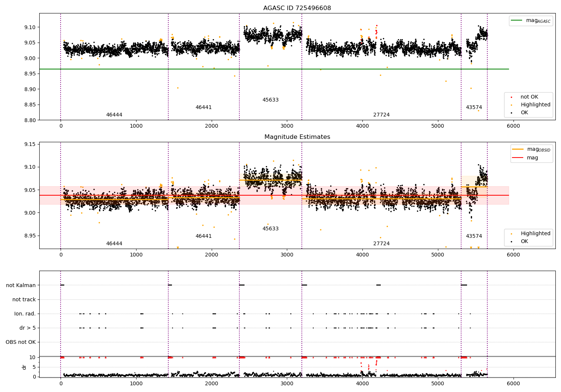Screen dimensions: 561x392
Task: Click the 46444 obsid label in middle plot
Action: pyautogui.click(x=114, y=244)
